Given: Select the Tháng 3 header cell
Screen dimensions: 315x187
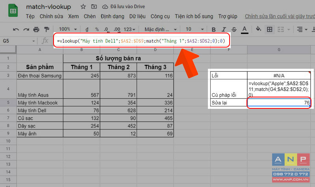Looking at the screenshot, I should [155, 67].
